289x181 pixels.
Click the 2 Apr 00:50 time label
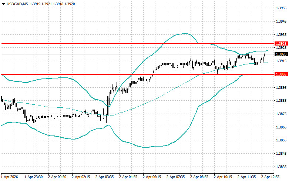click(x=57, y=177)
